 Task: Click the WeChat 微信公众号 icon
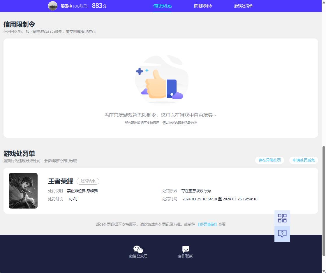[x=138, y=249]
